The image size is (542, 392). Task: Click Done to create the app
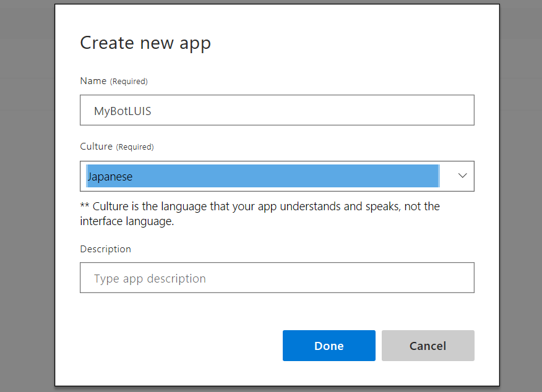[329, 346]
